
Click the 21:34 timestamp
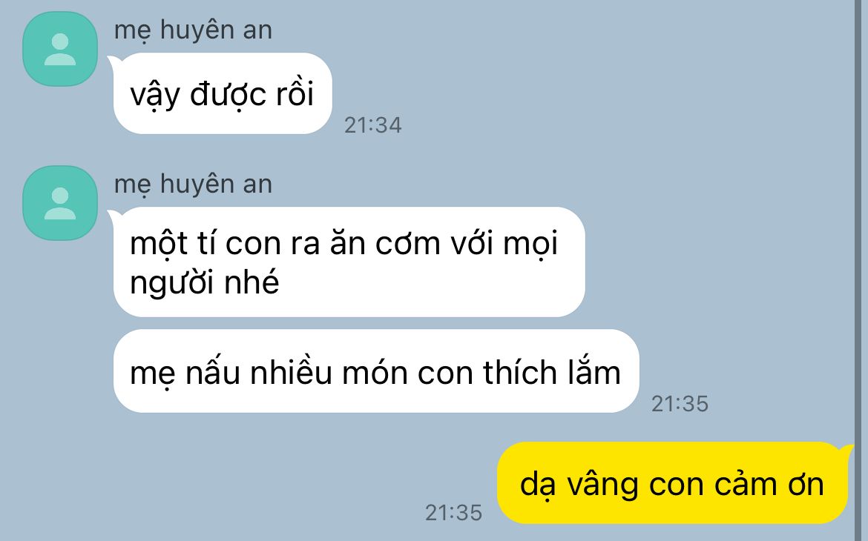(373, 125)
